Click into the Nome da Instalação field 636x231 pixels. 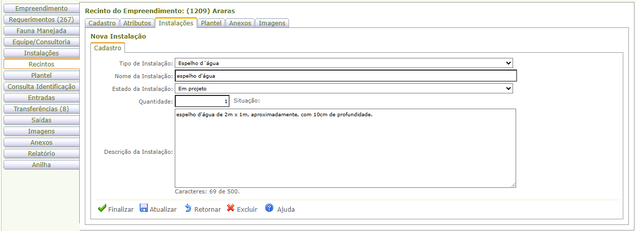(x=345, y=76)
